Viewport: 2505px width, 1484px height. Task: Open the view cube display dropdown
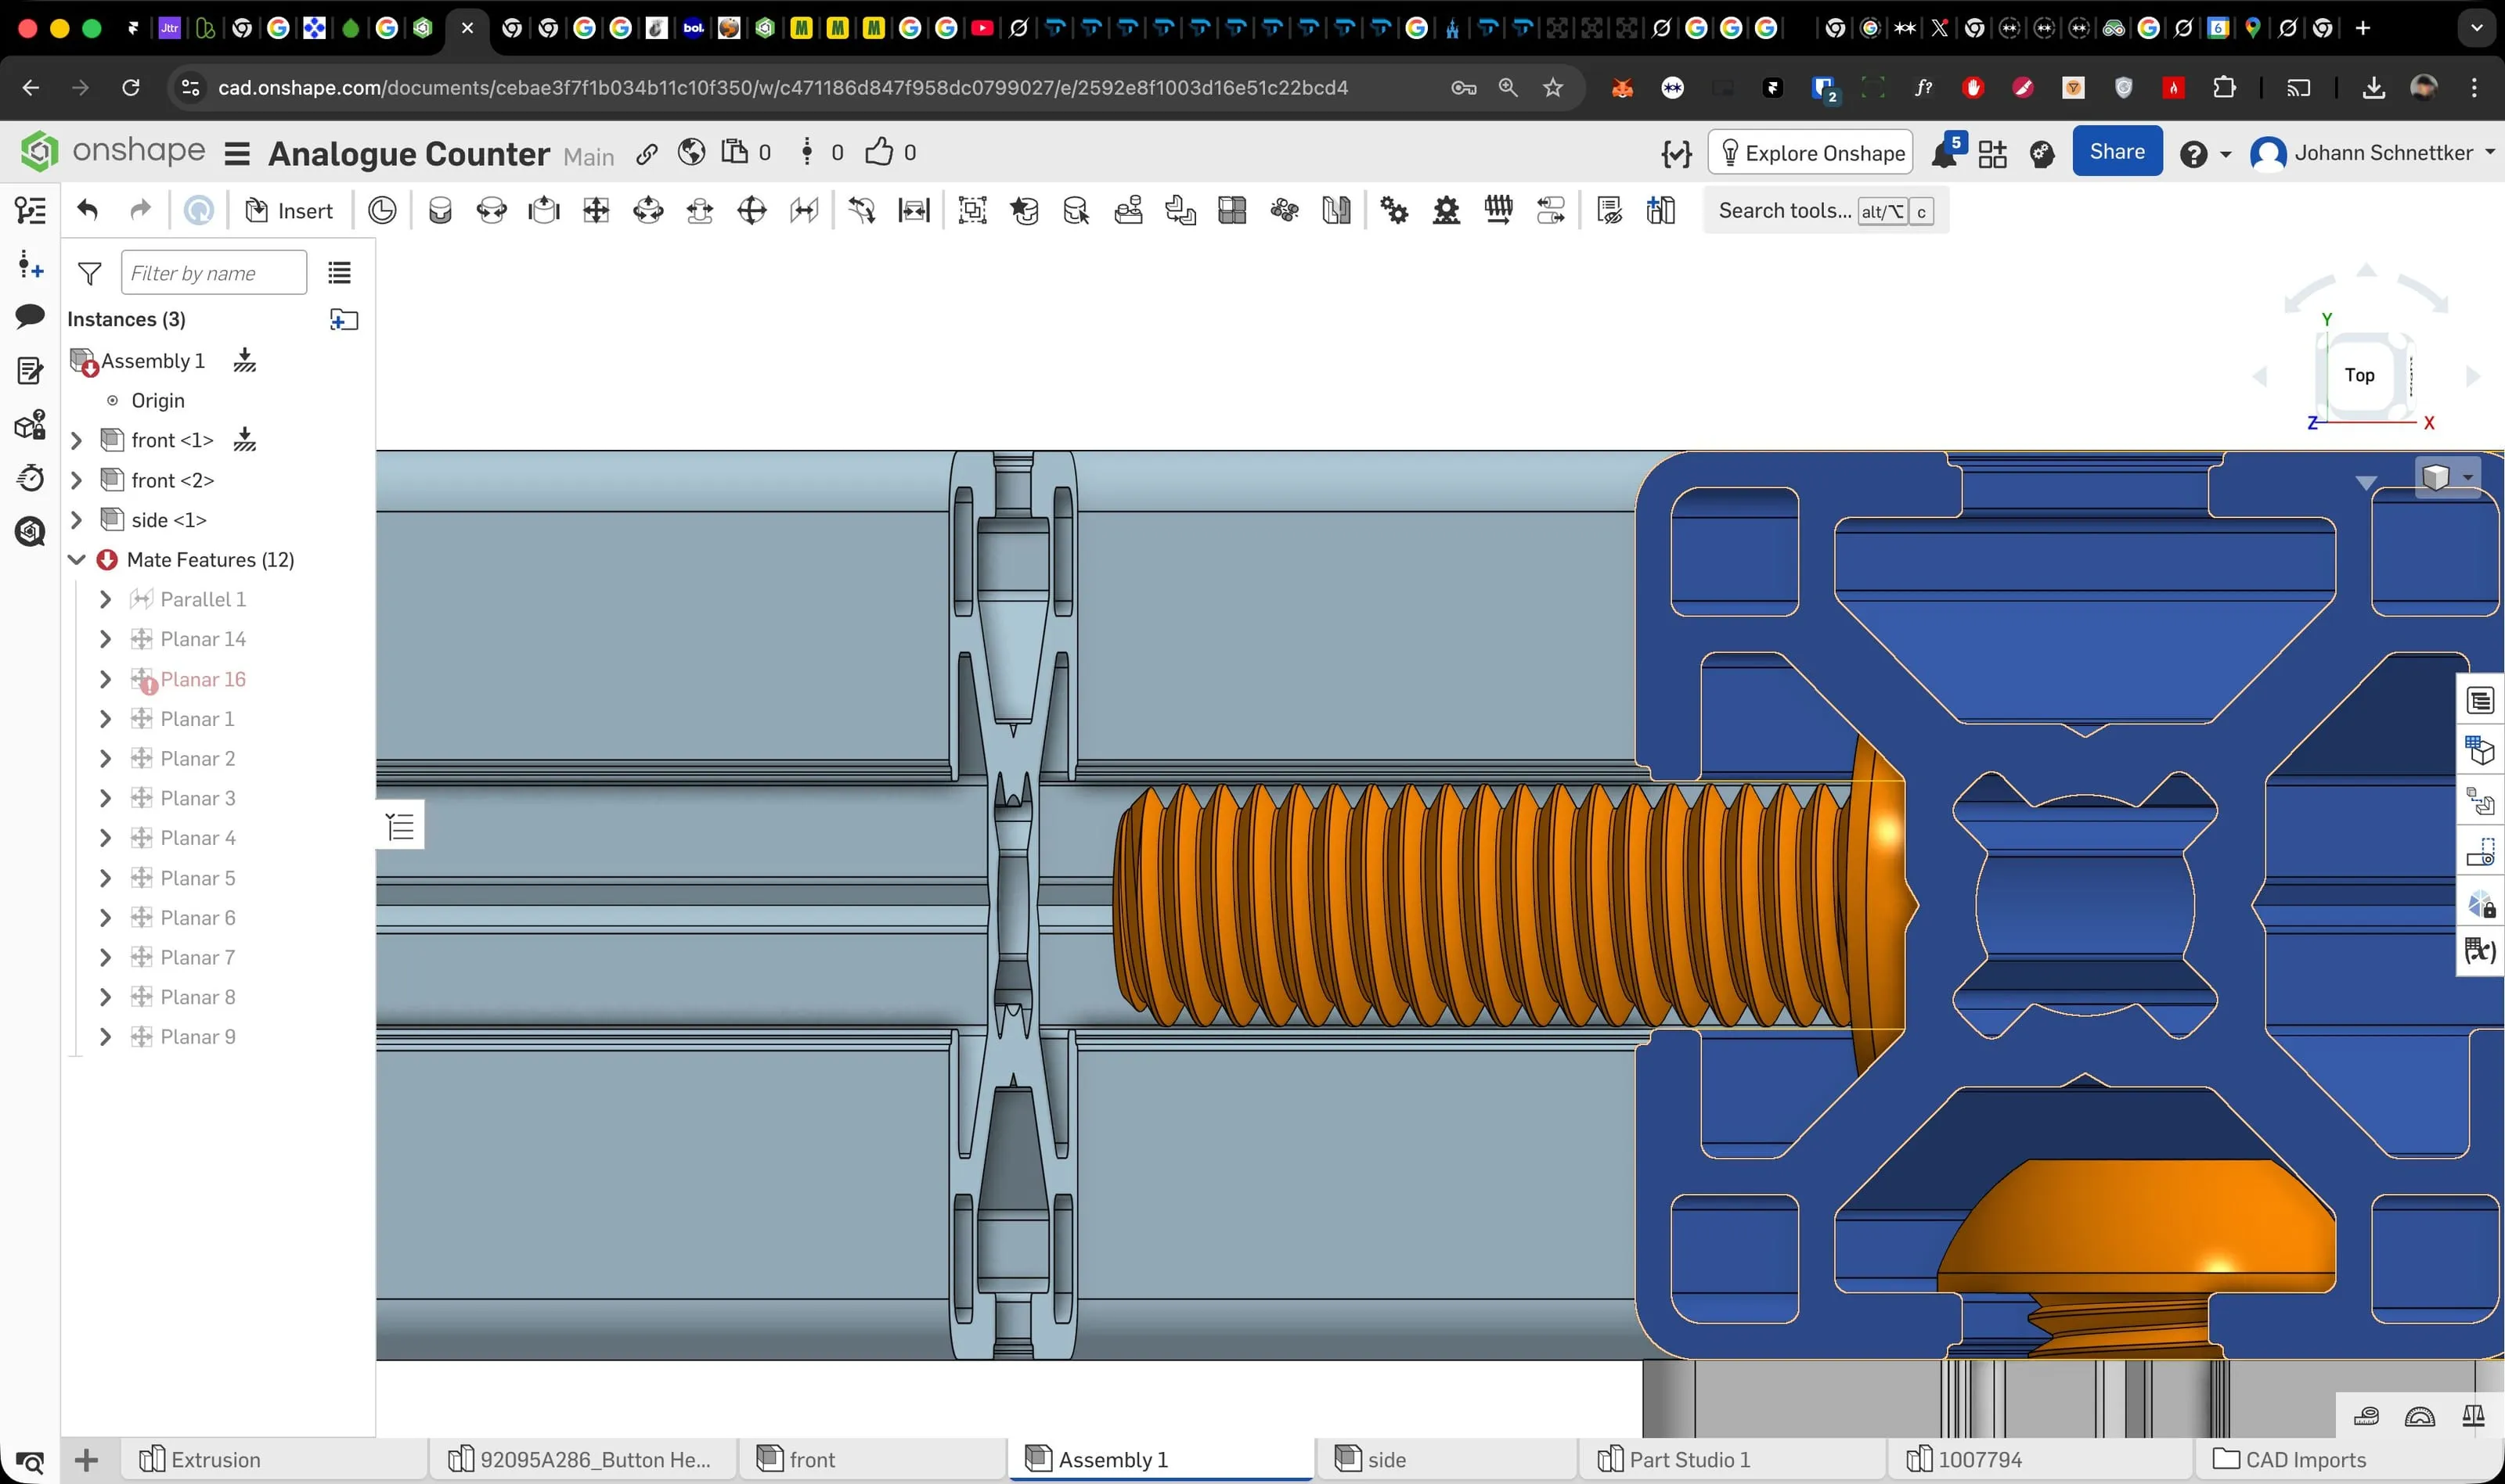point(2446,477)
